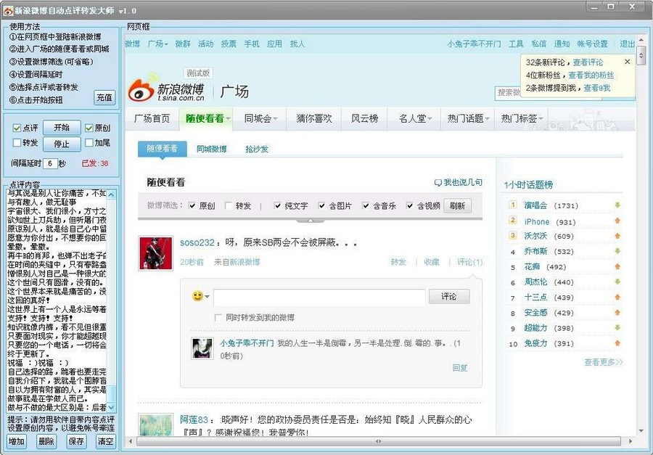The height and width of the screenshot is (455, 653).
Task: Click the comment text input box
Action: click(319, 297)
